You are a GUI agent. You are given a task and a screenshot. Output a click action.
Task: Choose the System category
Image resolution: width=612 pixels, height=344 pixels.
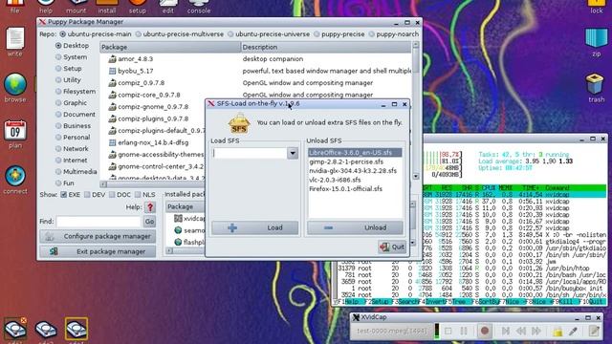coord(72,57)
